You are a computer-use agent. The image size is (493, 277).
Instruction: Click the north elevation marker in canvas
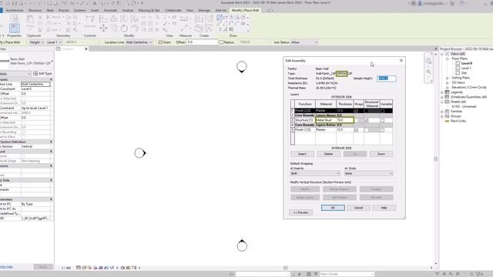242,67
